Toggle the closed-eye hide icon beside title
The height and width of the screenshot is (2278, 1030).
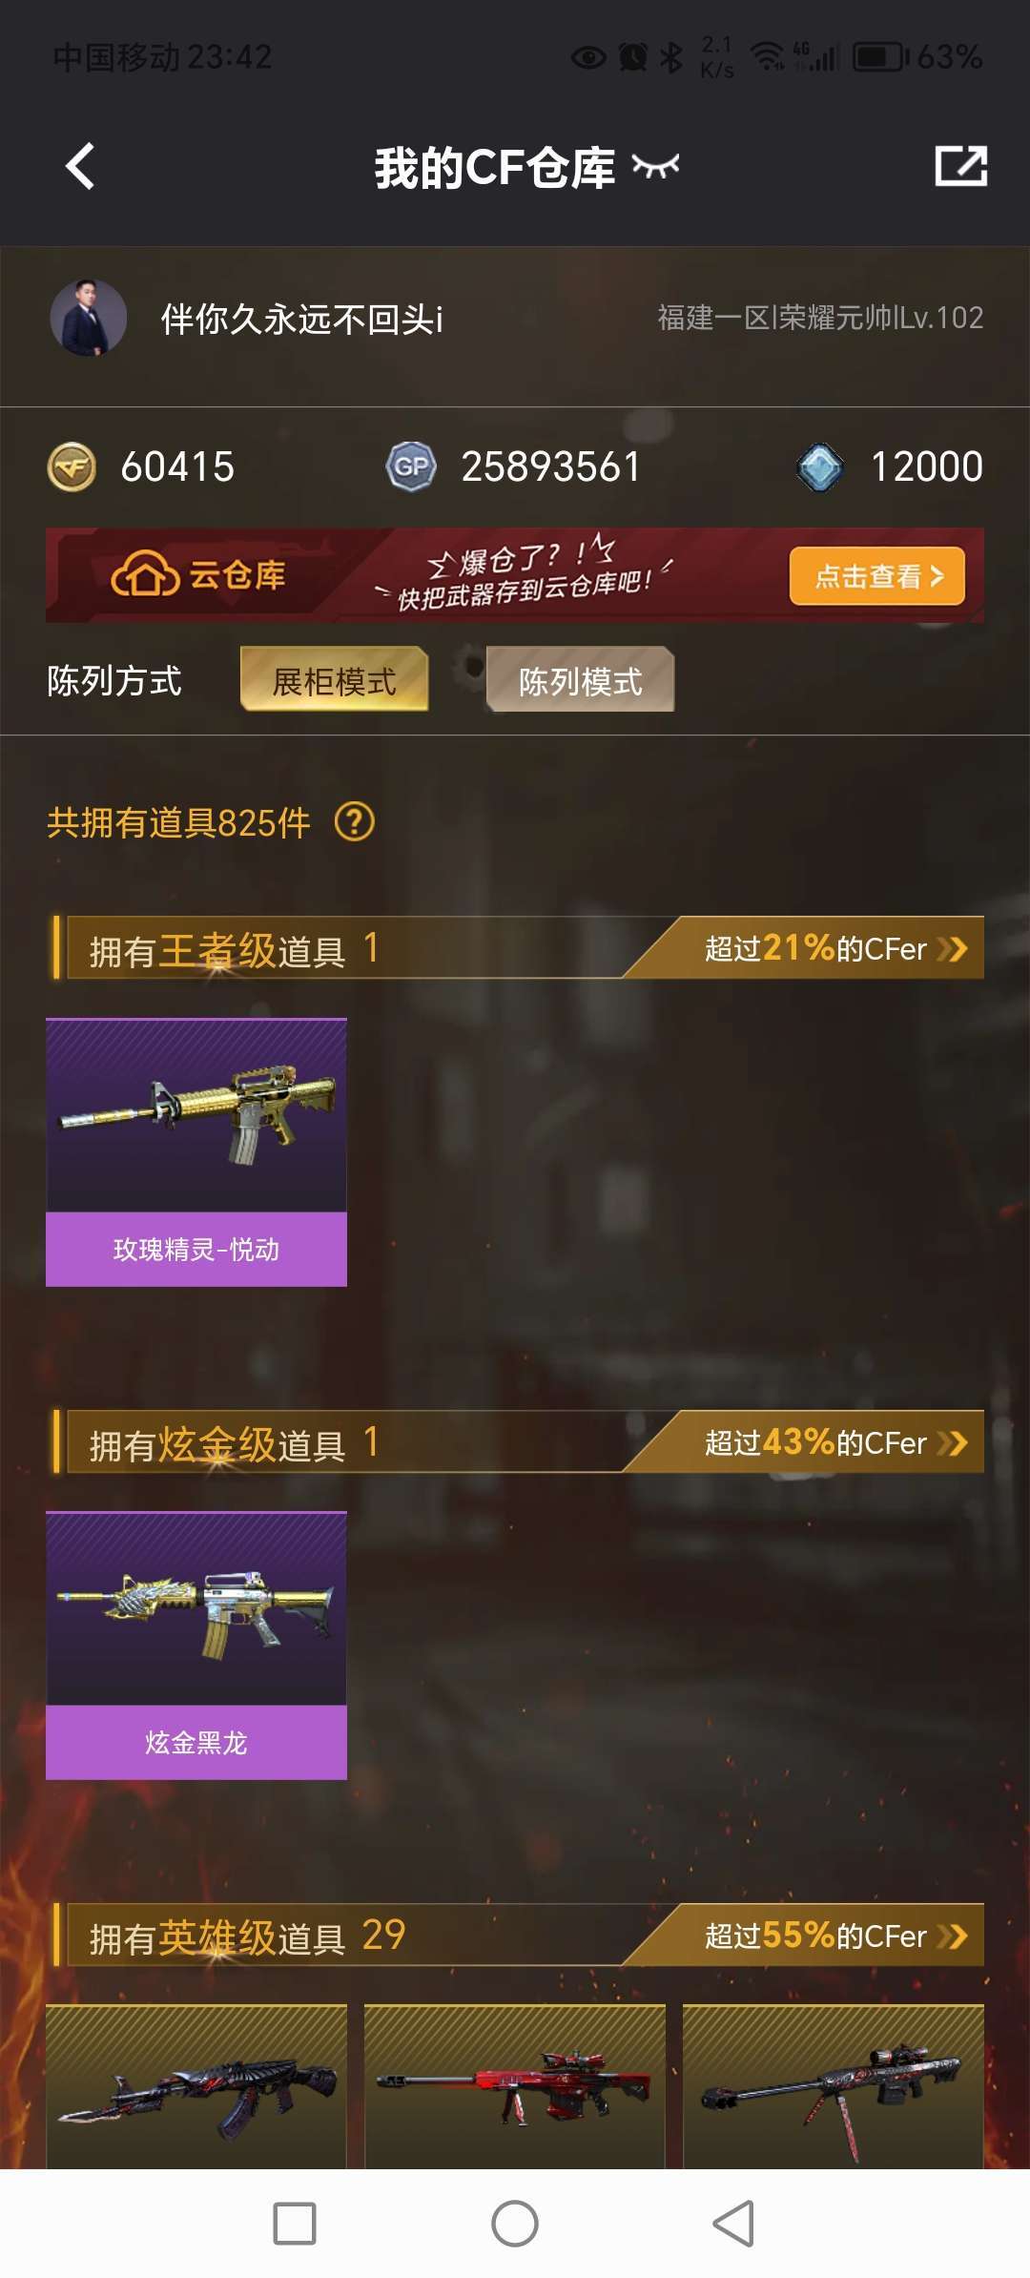click(656, 167)
